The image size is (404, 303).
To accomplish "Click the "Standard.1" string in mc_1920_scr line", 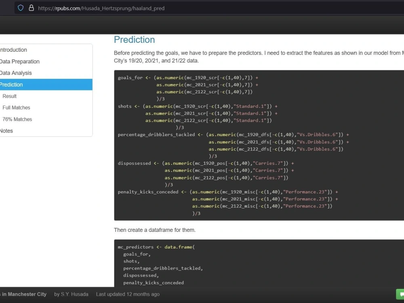I will tap(250, 106).
